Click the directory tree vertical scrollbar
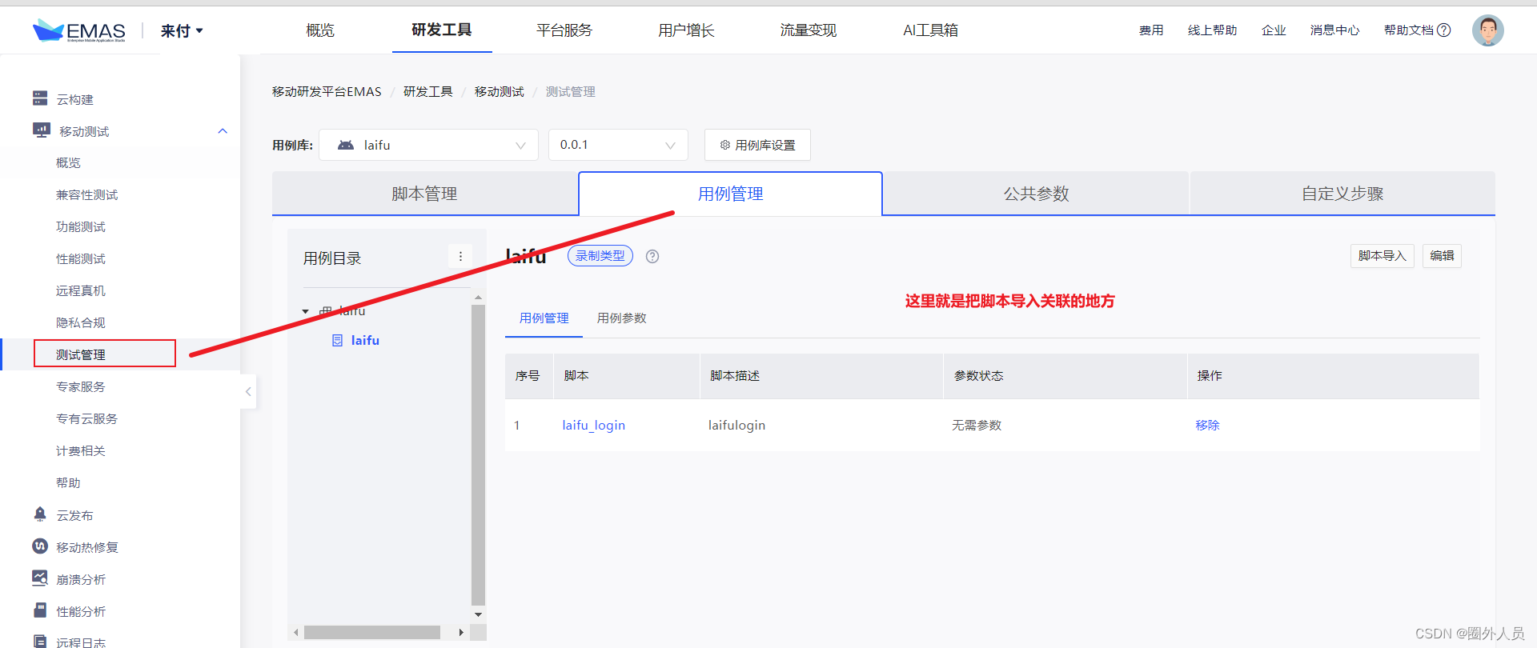This screenshot has width=1537, height=648. (x=478, y=454)
